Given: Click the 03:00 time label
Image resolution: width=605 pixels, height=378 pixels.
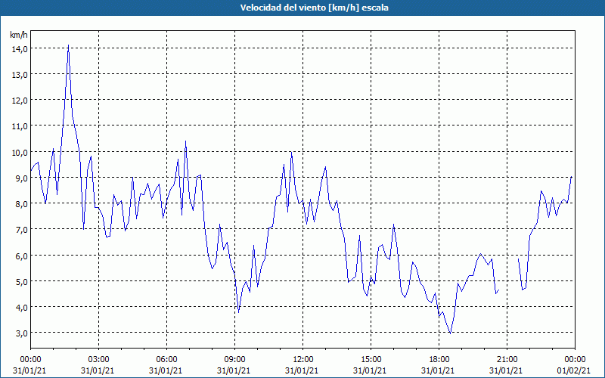Looking at the screenshot, I should pos(99,360).
